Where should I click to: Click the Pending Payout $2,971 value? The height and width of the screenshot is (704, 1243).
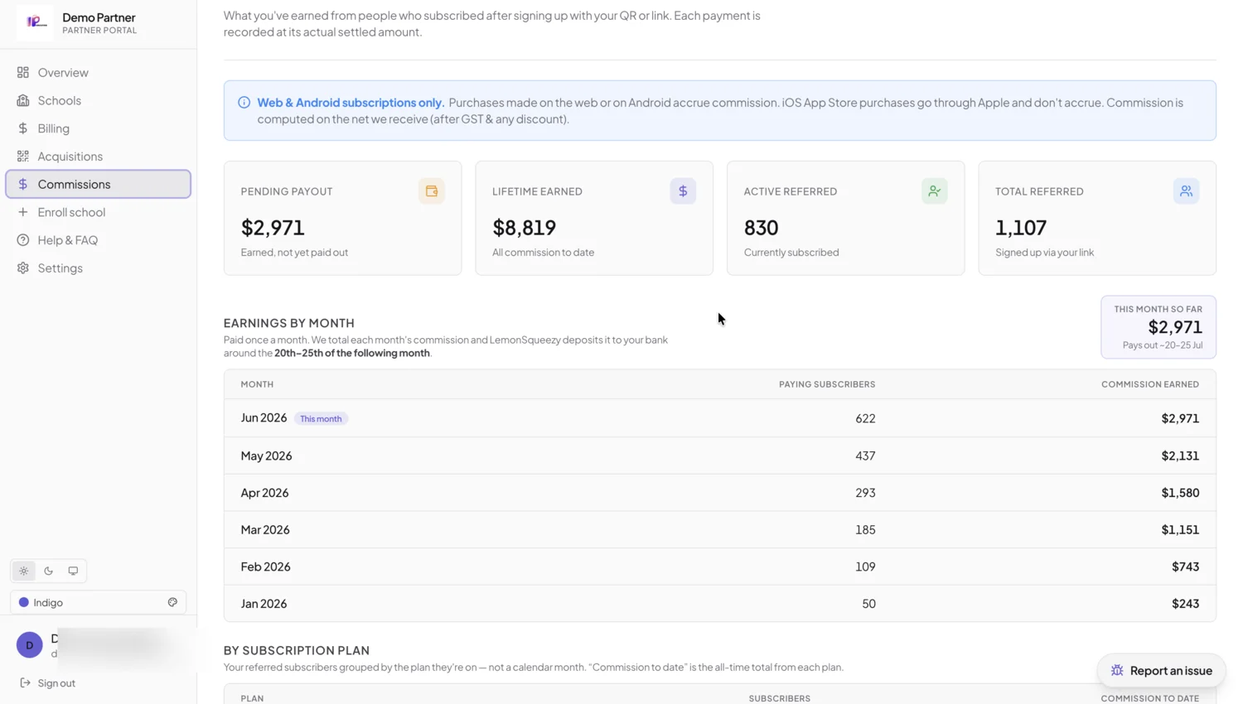[x=273, y=228]
